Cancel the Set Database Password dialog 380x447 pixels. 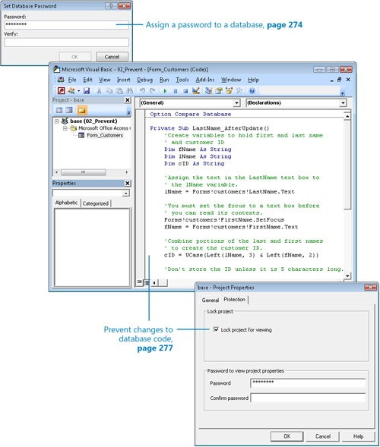(x=112, y=57)
